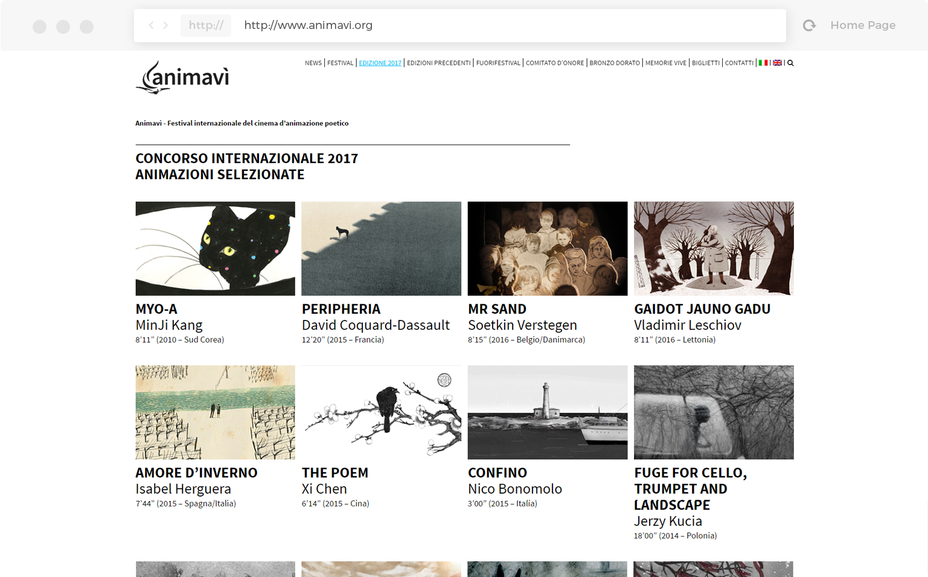This screenshot has width=928, height=577.
Task: Open the MR SAND children thumbnail
Action: pos(548,249)
